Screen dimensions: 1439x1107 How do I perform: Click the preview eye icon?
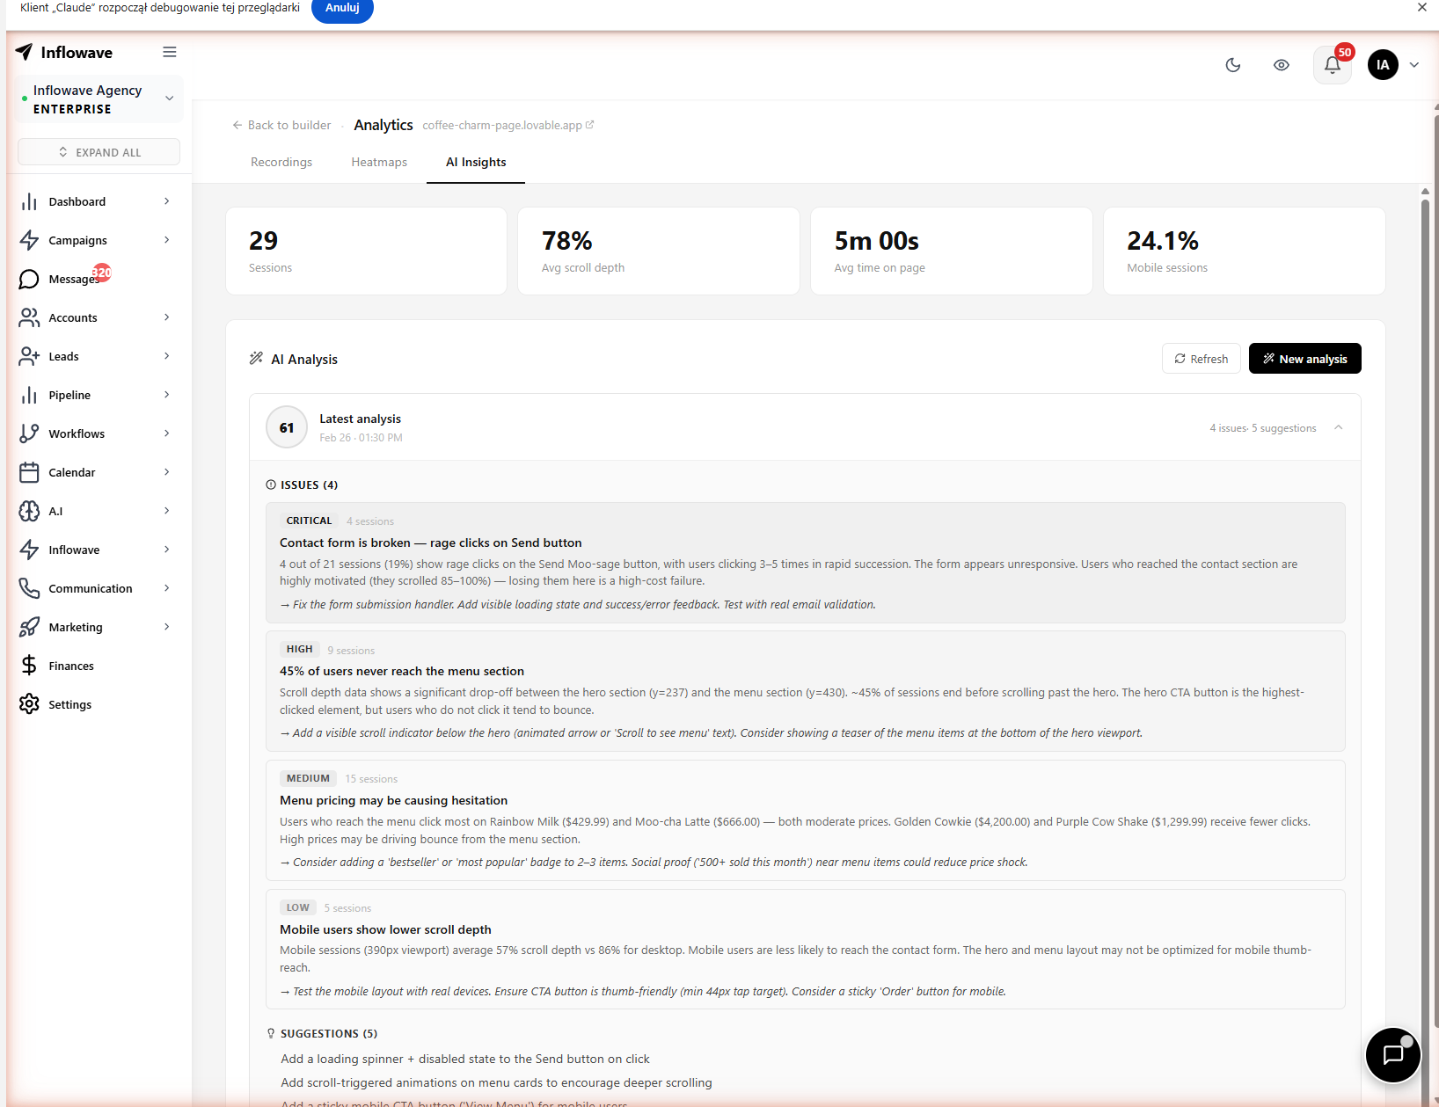pos(1282,65)
